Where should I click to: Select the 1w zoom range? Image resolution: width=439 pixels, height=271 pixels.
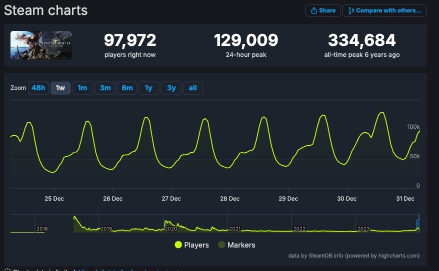60,88
